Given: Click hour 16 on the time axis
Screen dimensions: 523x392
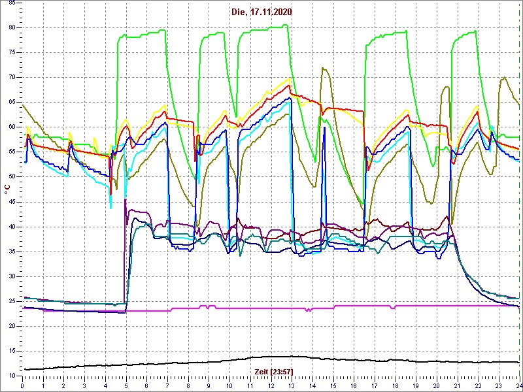Looking at the screenshot, I should click(x=354, y=385).
